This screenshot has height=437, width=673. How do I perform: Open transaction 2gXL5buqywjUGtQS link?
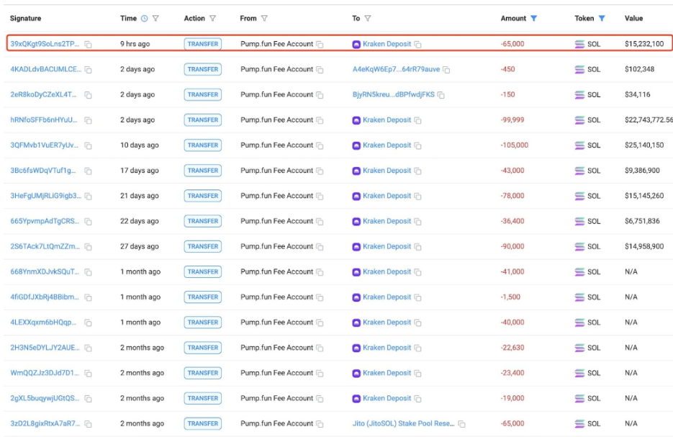tap(45, 398)
